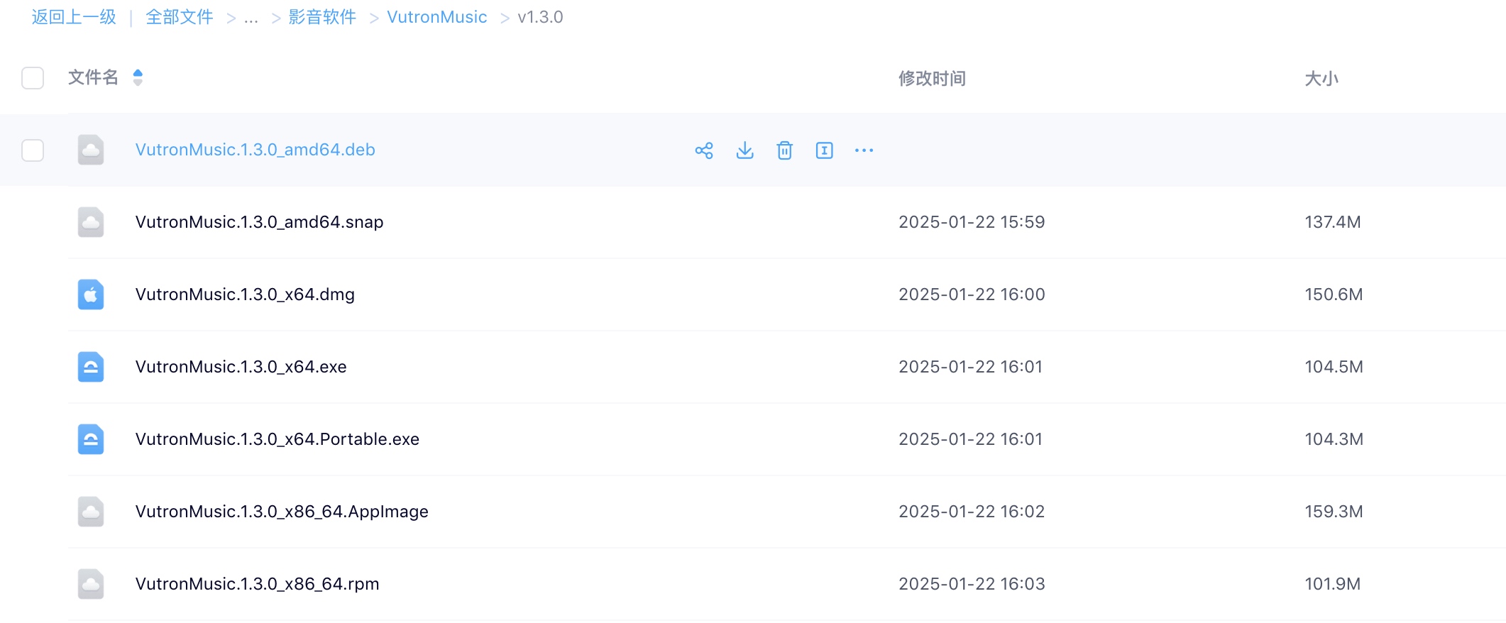Download the VutronMusic.1.3.0_amd64.deb file
Image resolution: width=1506 pixels, height=623 pixels.
click(x=744, y=150)
